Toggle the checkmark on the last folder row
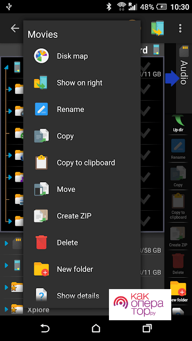The height and width of the screenshot is (341, 192). 145,221
